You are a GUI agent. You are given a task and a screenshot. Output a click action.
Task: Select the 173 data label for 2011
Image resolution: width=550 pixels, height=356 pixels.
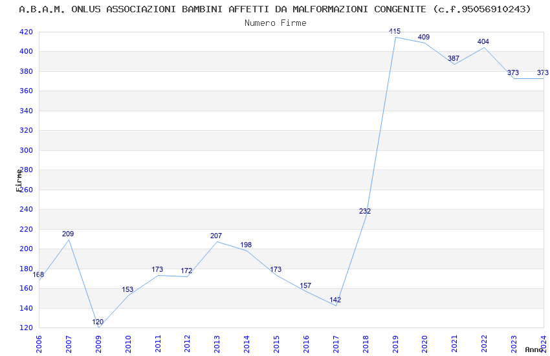(157, 269)
